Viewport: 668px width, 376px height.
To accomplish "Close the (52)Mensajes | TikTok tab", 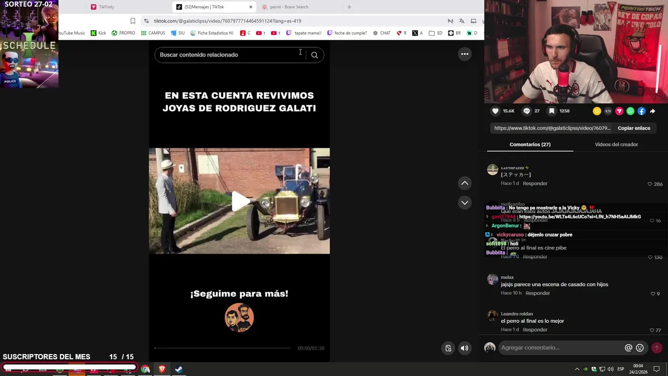I will 250,7.
